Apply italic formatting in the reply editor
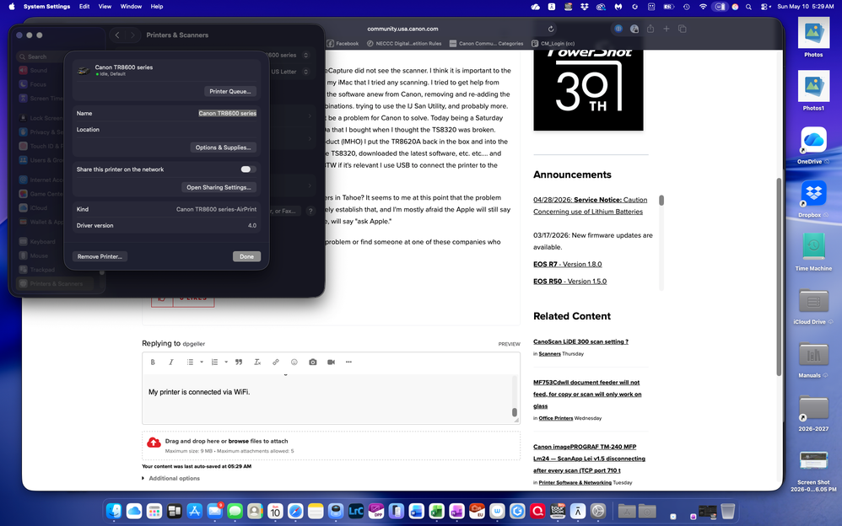The height and width of the screenshot is (526, 842). 171,362
